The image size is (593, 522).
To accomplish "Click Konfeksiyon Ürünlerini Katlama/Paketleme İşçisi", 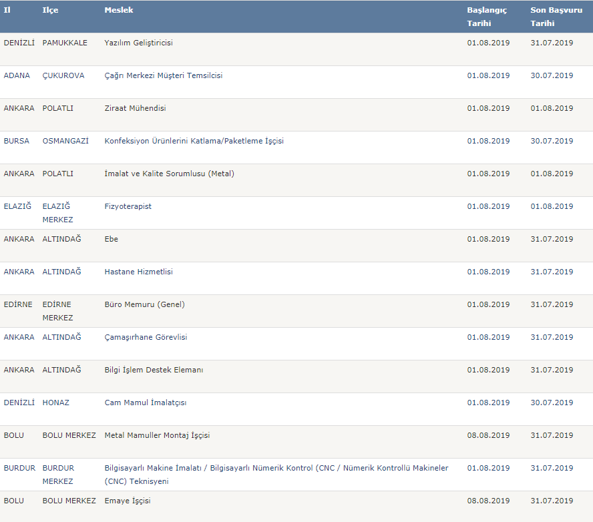I will pos(194,141).
